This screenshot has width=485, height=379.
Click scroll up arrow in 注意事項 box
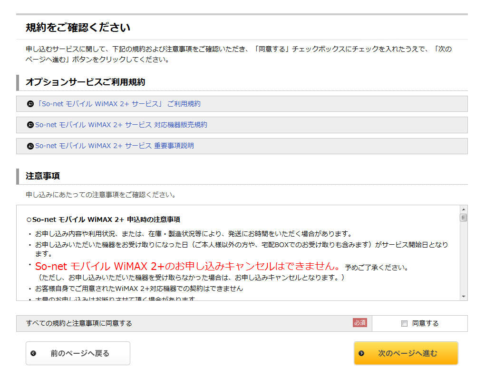(463, 209)
